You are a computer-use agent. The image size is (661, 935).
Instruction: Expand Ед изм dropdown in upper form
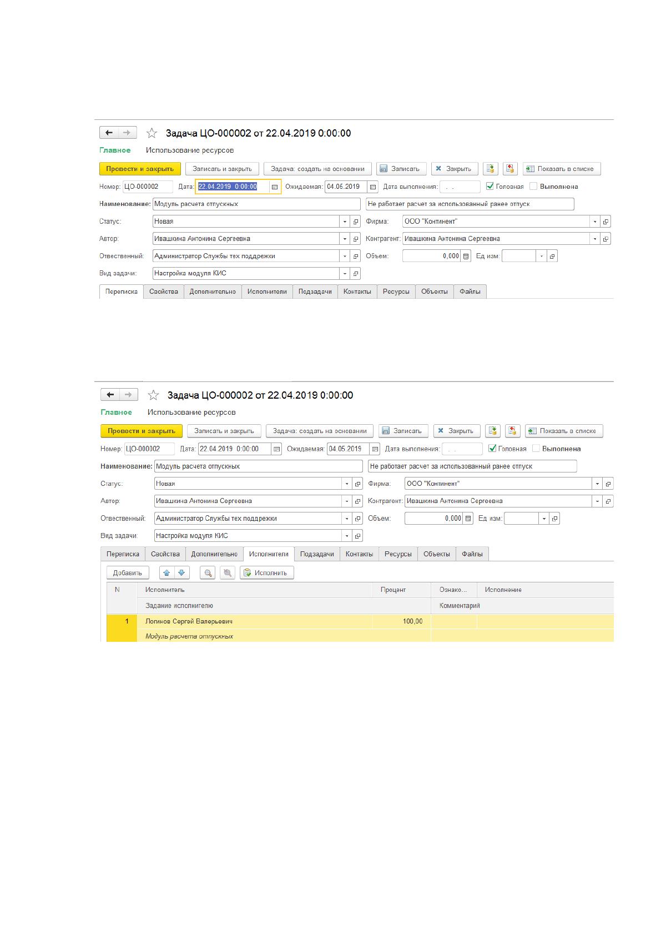[x=542, y=256]
